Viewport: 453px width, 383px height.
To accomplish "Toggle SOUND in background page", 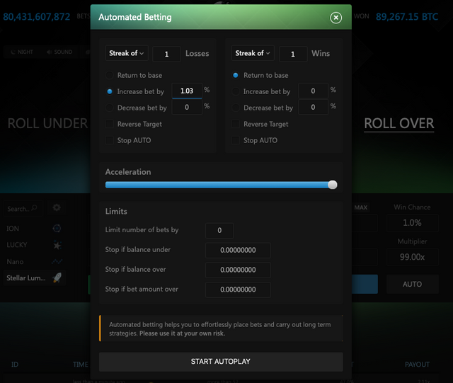I will pos(59,52).
